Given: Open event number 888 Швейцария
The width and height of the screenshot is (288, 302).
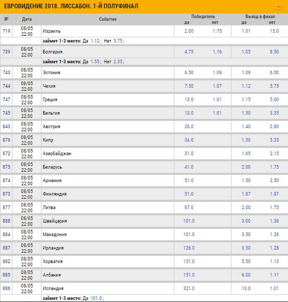Looking at the screenshot, I should (x=6, y=221).
